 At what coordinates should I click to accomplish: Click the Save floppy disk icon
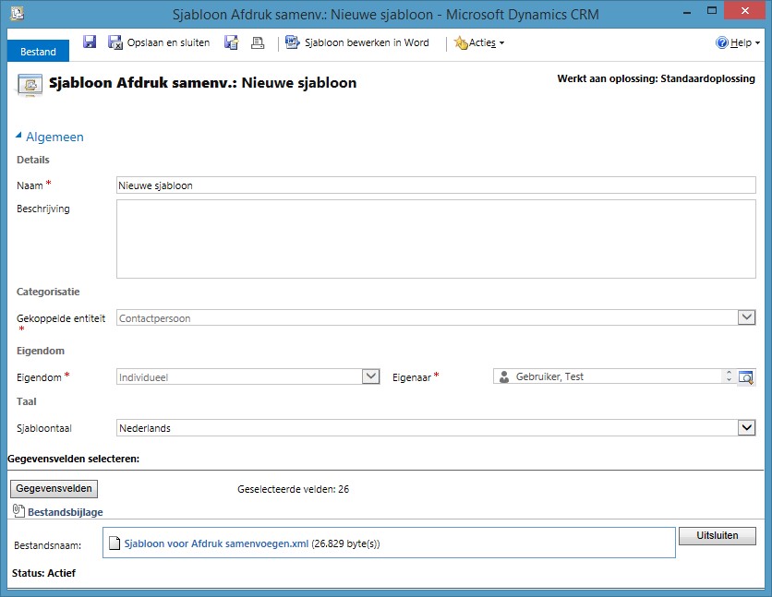[x=90, y=42]
